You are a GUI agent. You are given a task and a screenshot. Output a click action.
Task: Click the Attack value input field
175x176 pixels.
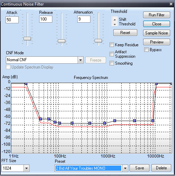[12, 20]
